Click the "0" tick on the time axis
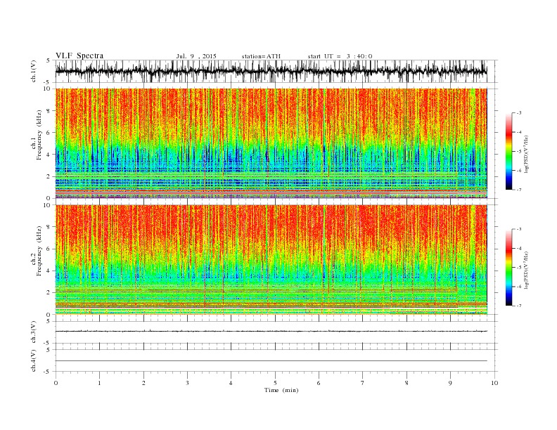The height and width of the screenshot is (430, 557). pos(56,383)
